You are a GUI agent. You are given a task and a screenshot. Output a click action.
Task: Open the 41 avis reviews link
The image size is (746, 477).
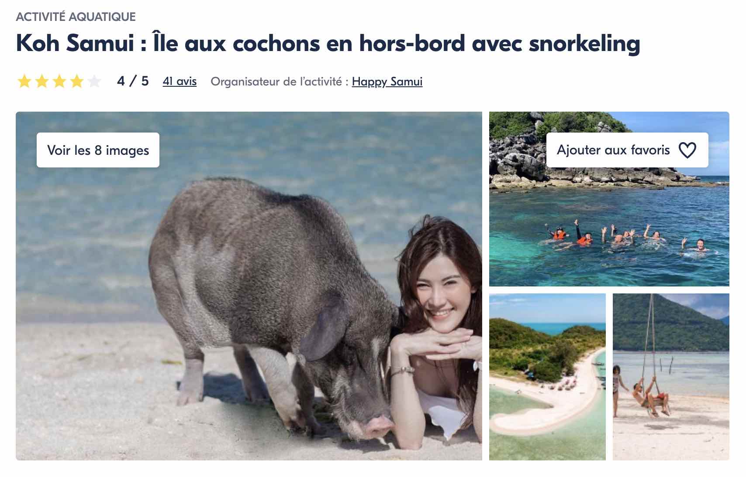pyautogui.click(x=180, y=82)
